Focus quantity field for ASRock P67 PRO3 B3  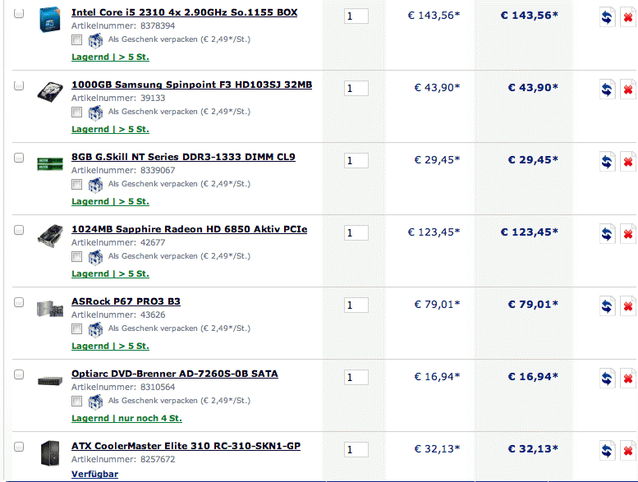click(x=356, y=305)
